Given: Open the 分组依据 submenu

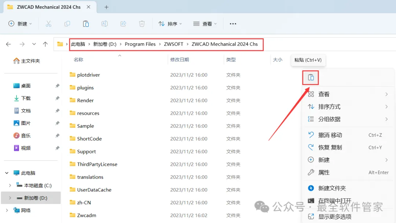Looking at the screenshot, I should click(348, 119).
